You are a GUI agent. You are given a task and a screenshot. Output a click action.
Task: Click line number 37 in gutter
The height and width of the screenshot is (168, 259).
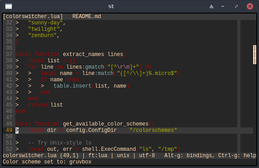(9, 54)
